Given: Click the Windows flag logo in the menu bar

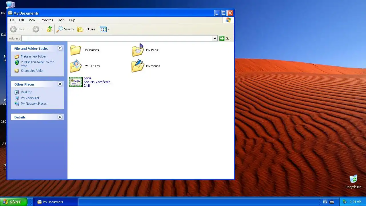Looking at the screenshot, I should (x=228, y=20).
